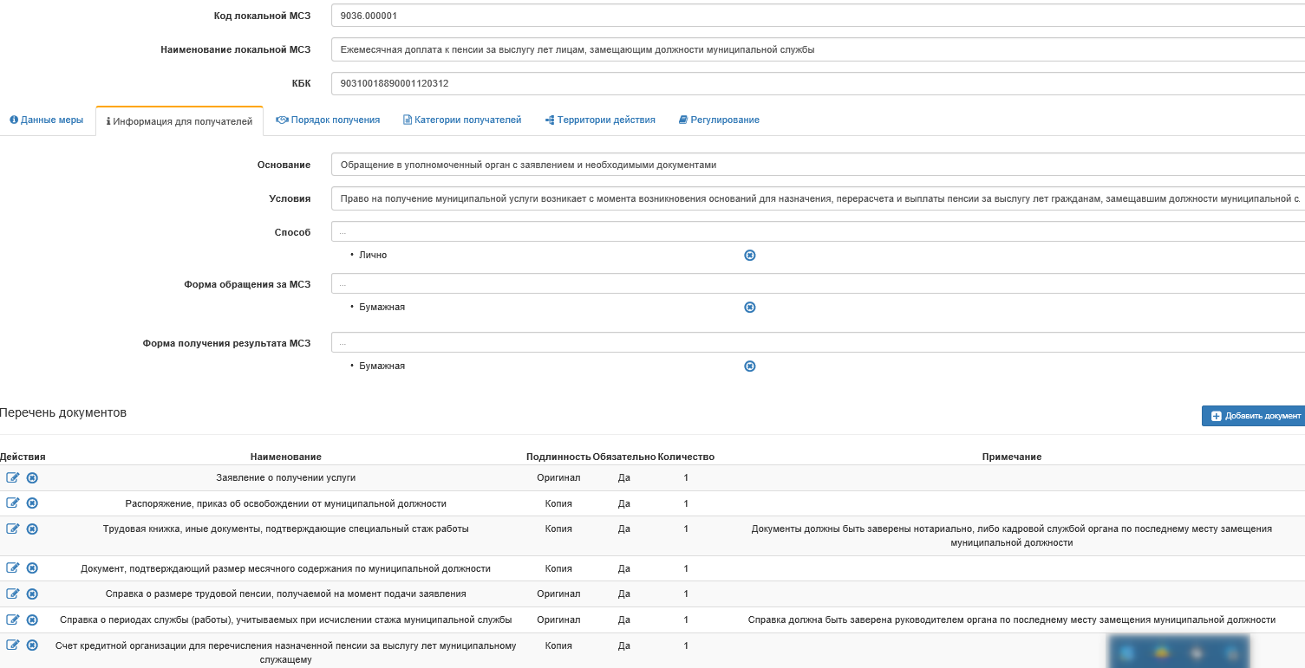Delete the 'Заявление о получении услуги' document row

coord(32,477)
